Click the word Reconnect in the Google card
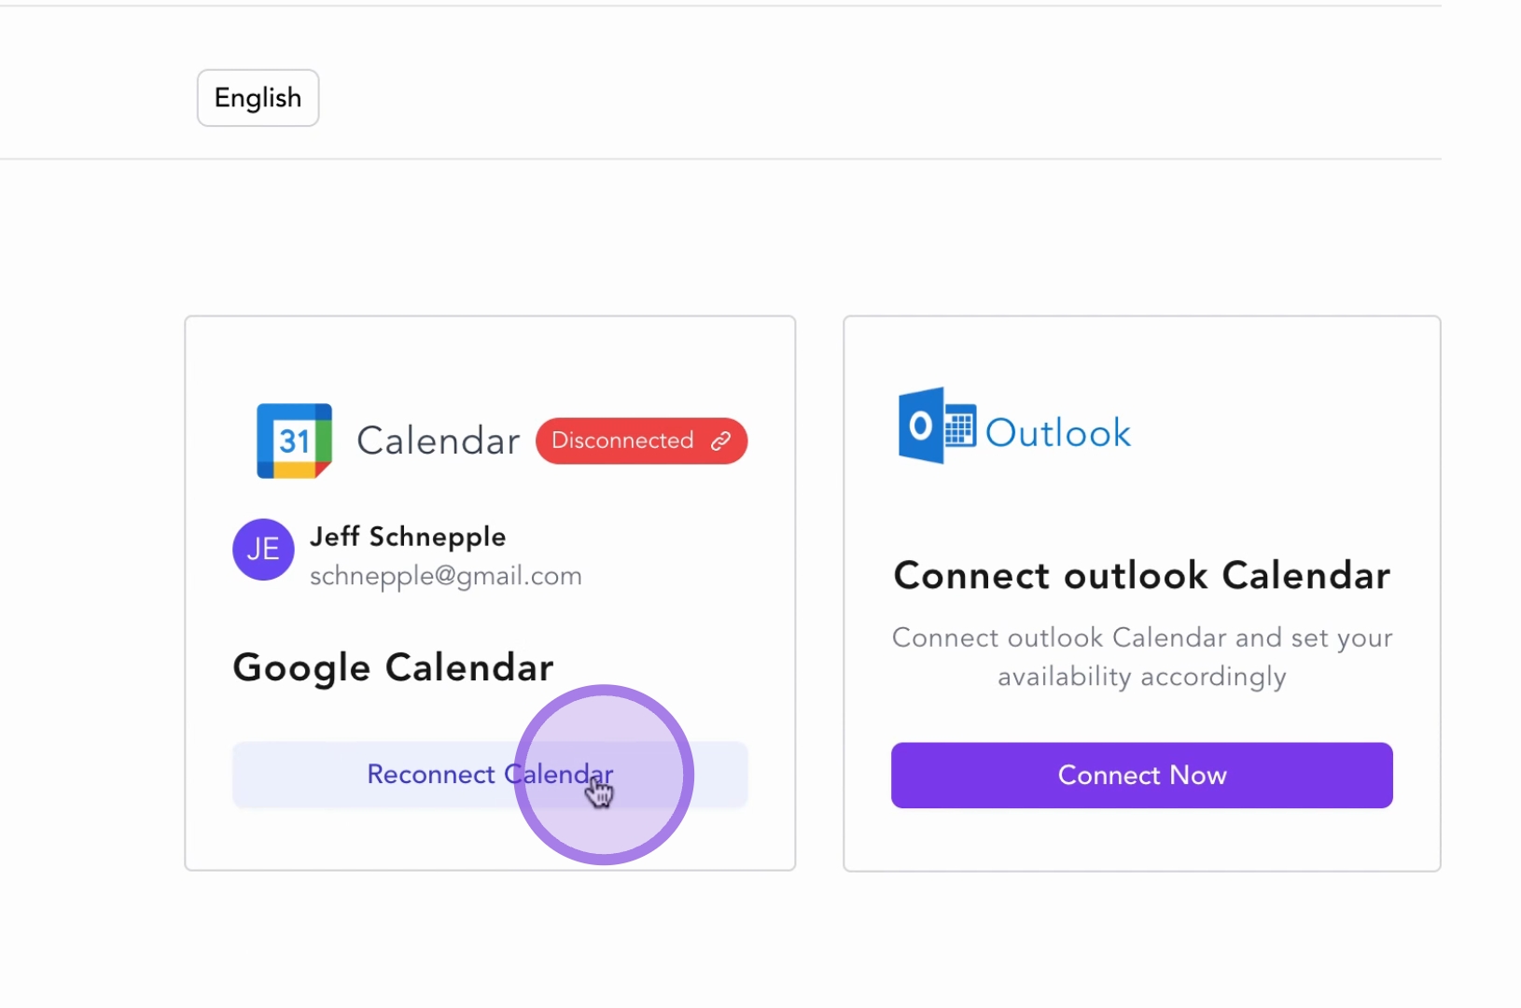The image size is (1521, 1008). [430, 775]
